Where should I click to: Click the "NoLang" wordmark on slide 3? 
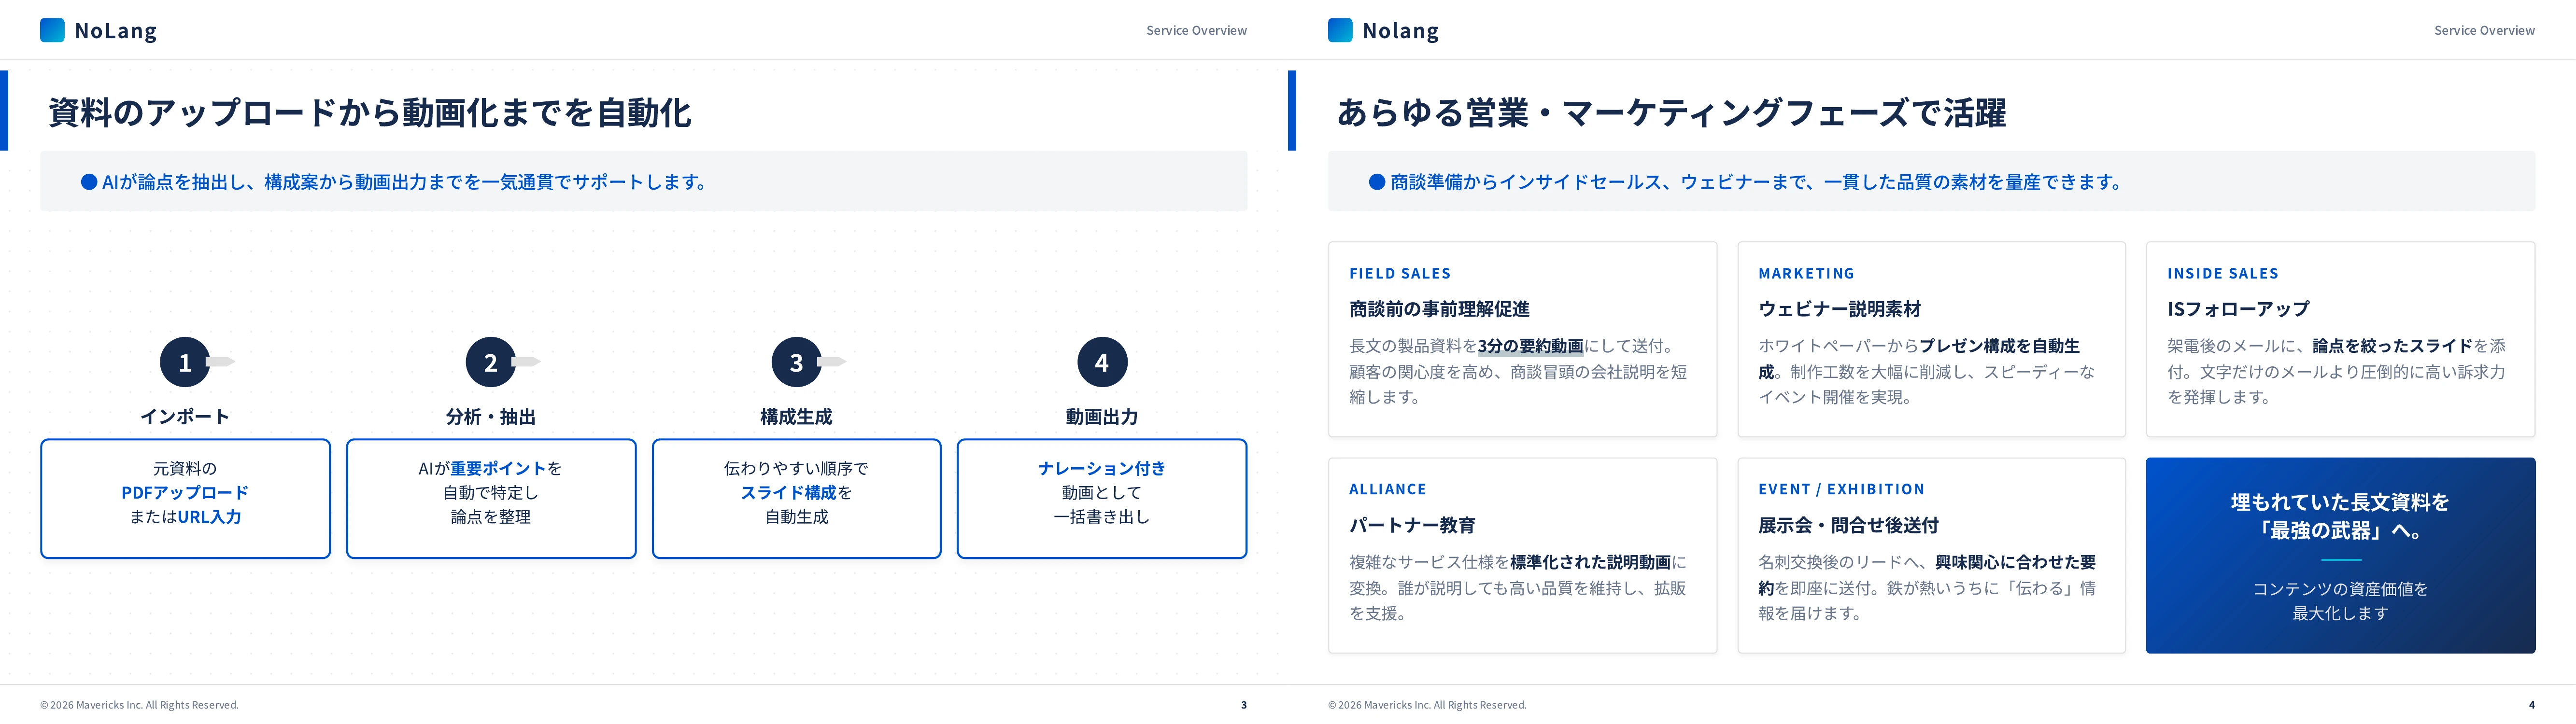click(116, 31)
